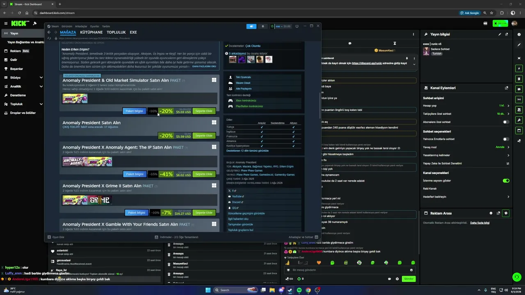Open the Steam Arkadaşlar ve Sohbet icon
This screenshot has width=525, height=295.
coord(317,237)
